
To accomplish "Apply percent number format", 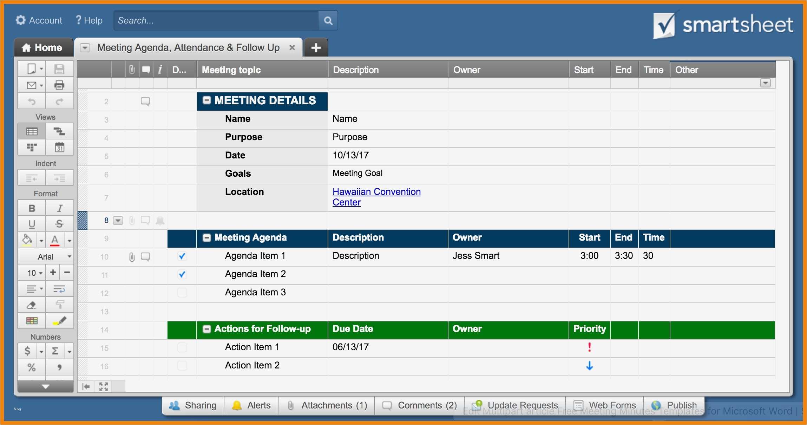I will click(x=32, y=367).
